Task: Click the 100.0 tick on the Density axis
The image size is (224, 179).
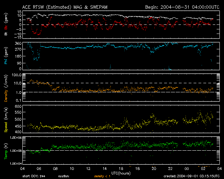Action: click(x=17, y=75)
